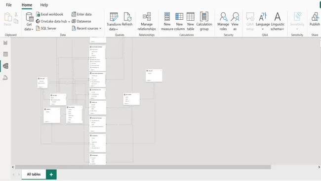Select the category table card header
321x181 pixels.
(52, 109)
